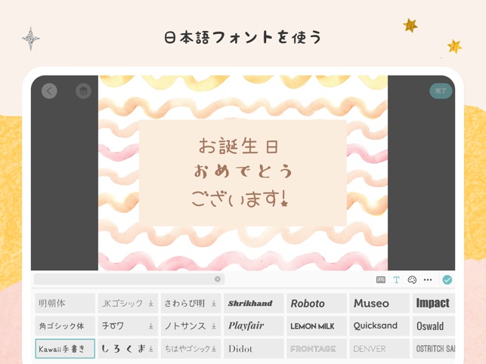The width and height of the screenshot is (486, 364).
Task: Focus the text entry field
Action: (129, 279)
